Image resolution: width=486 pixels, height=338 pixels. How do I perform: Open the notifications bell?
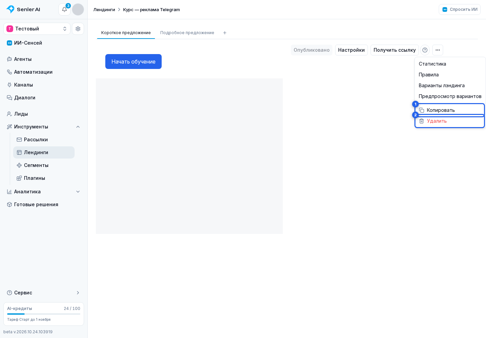[x=64, y=9]
